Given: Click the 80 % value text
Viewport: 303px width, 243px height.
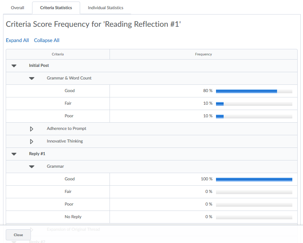Looking at the screenshot, I should coord(208,91).
